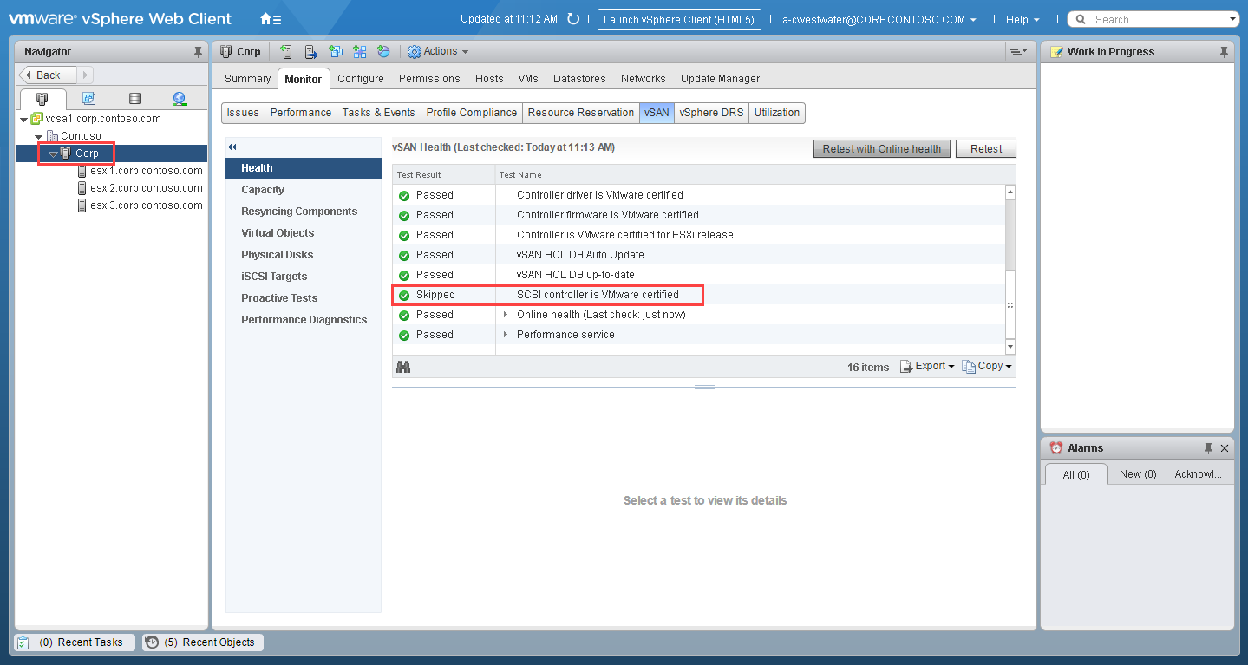Pin the Navigator panel
The image size is (1248, 665).
click(x=198, y=52)
